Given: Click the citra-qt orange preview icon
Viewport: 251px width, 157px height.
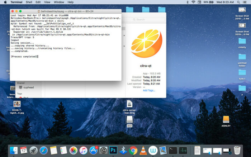Looking at the screenshot, I should pos(146,43).
